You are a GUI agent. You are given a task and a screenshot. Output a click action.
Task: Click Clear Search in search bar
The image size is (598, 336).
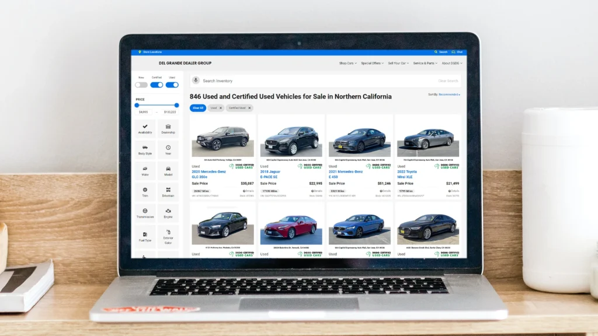click(x=448, y=80)
